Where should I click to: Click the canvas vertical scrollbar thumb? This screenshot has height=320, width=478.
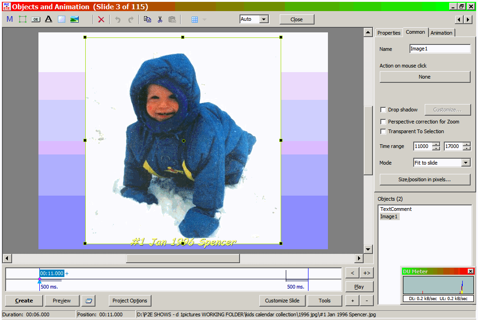click(x=368, y=141)
